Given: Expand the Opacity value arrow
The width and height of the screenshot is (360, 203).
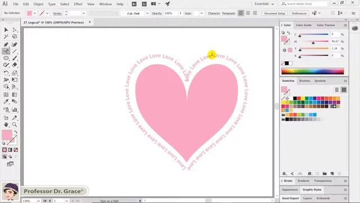Looking at the screenshot, I should coord(181,14).
